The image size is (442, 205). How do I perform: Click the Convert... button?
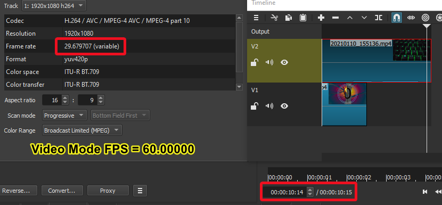62,191
